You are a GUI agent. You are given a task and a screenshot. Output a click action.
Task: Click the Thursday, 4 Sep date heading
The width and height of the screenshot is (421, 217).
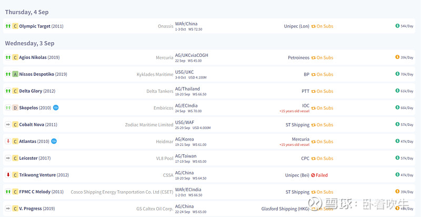(27, 12)
